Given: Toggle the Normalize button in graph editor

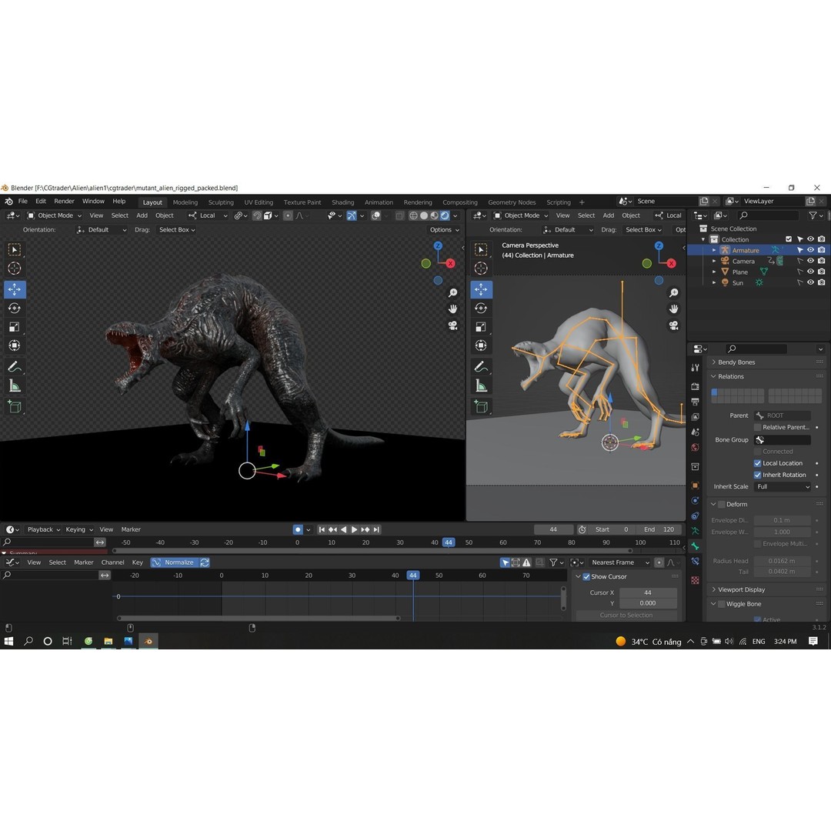Looking at the screenshot, I should [x=174, y=562].
